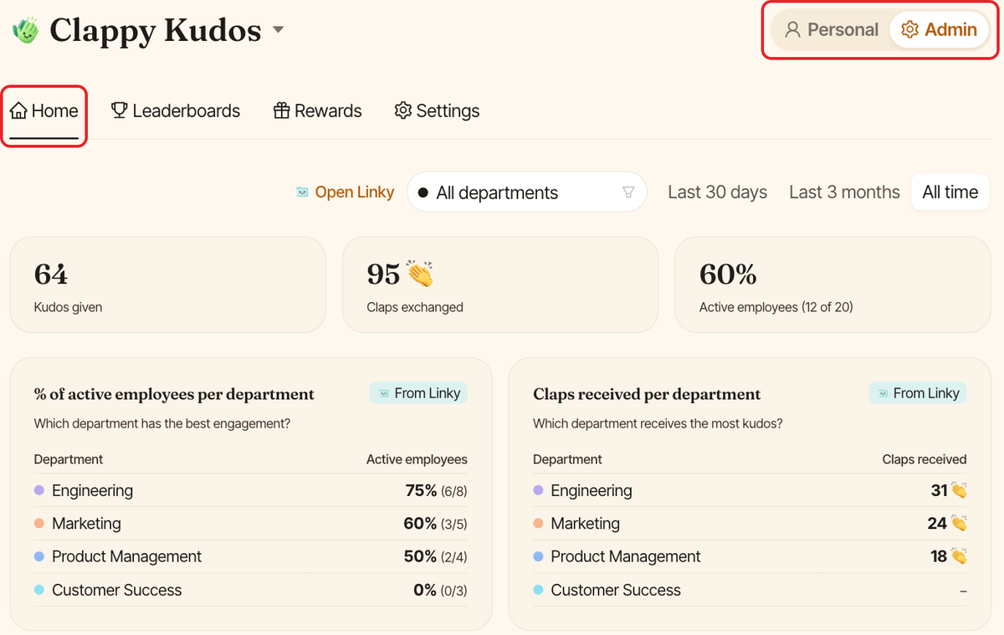Open the Settings tab

tap(438, 111)
